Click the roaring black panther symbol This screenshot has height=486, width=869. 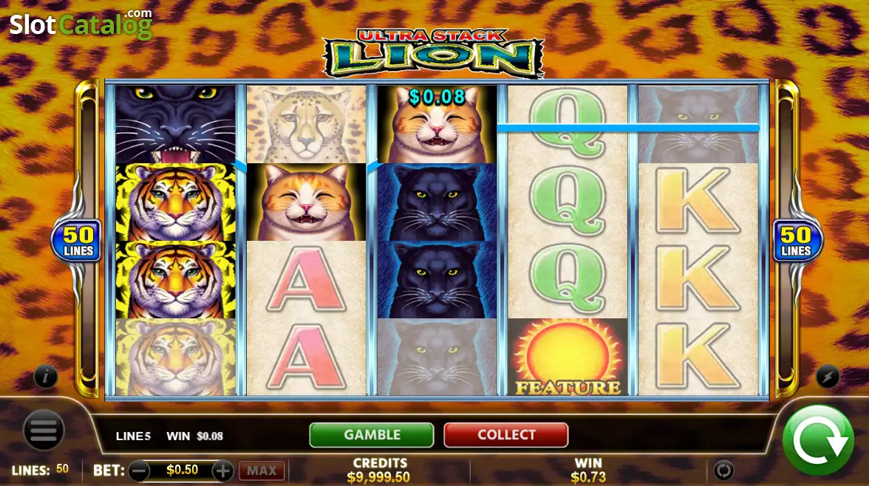click(x=175, y=124)
